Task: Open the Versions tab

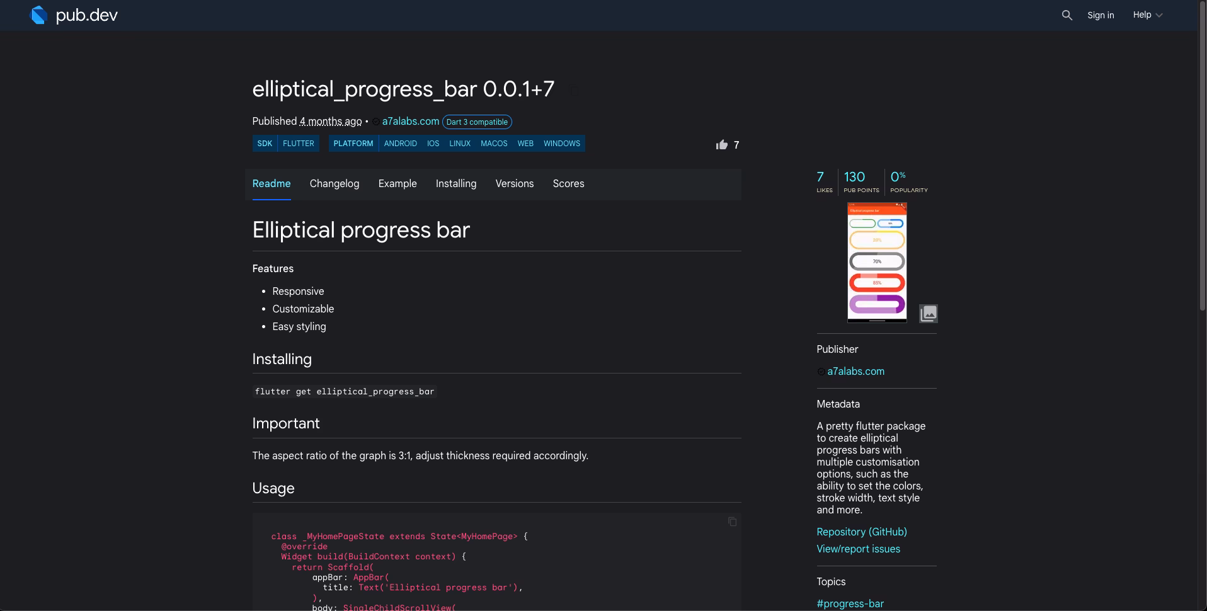Action: point(515,184)
